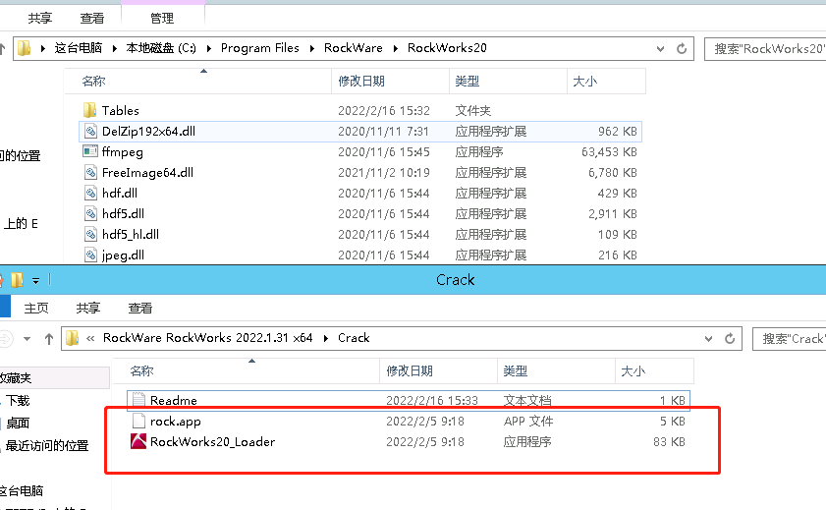Navigate to 这台电脑 in breadcrumb

pyautogui.click(x=78, y=48)
